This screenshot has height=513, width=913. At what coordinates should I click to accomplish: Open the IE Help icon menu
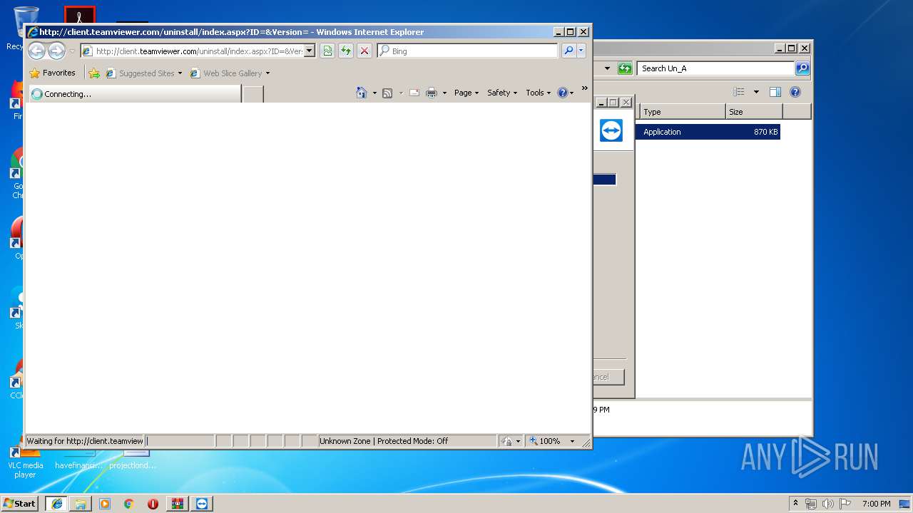[x=565, y=93]
